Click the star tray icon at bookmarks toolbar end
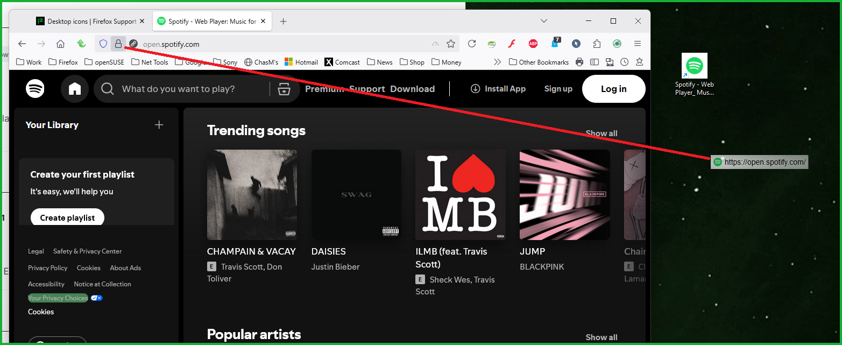 click(x=640, y=62)
